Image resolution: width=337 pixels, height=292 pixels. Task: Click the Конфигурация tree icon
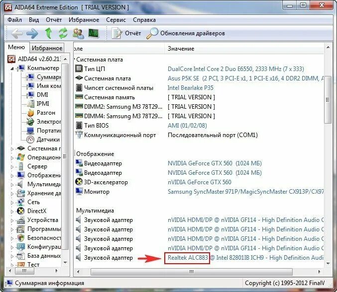[x=21, y=247]
